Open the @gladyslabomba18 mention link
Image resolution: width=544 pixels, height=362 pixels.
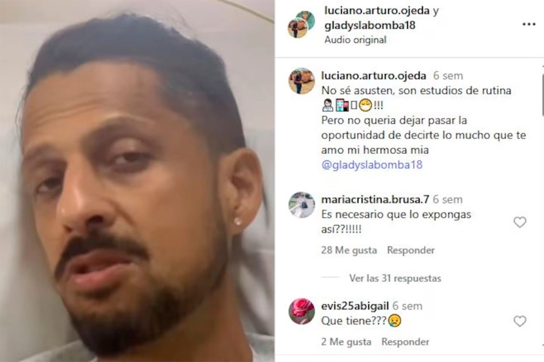pyautogui.click(x=372, y=165)
